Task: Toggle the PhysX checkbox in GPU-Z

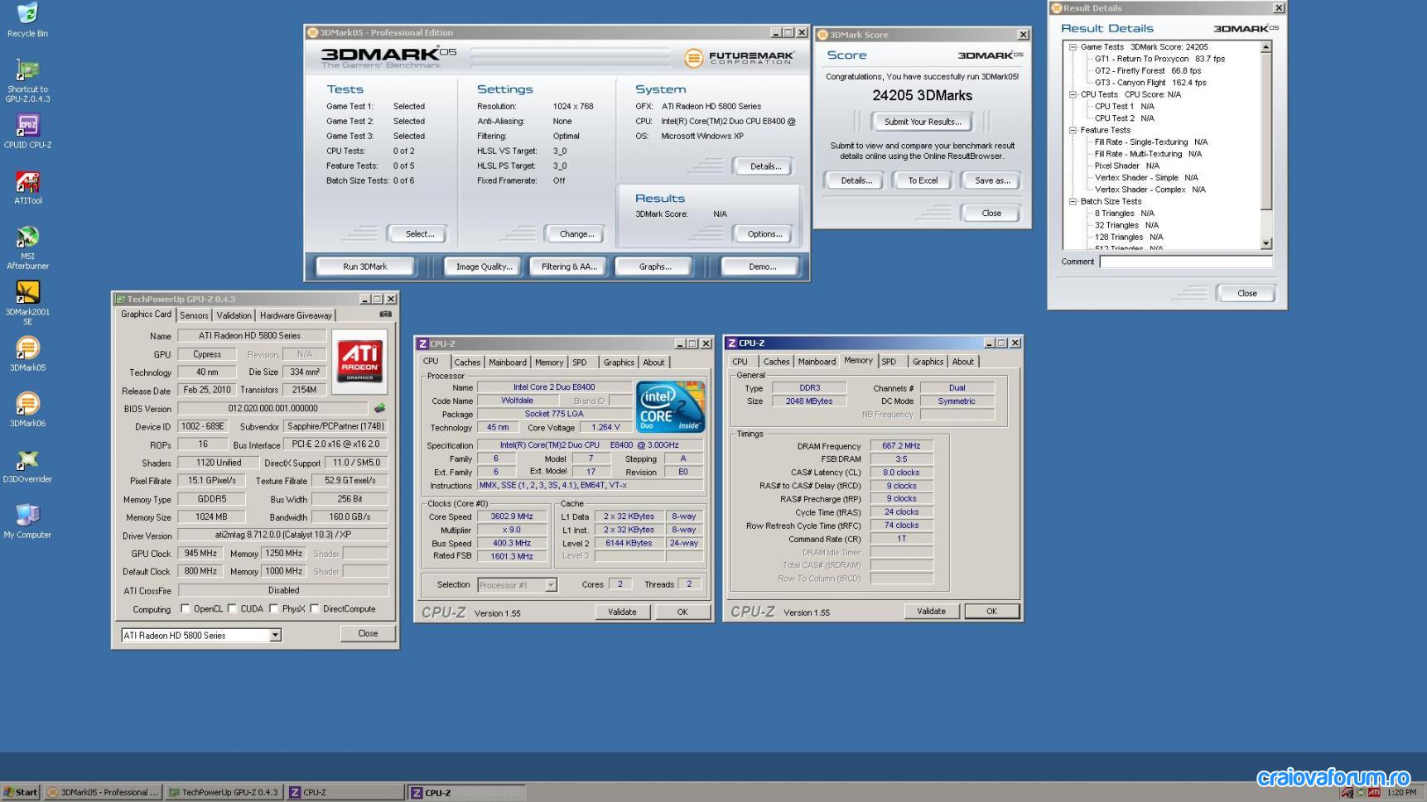Action: point(273,609)
